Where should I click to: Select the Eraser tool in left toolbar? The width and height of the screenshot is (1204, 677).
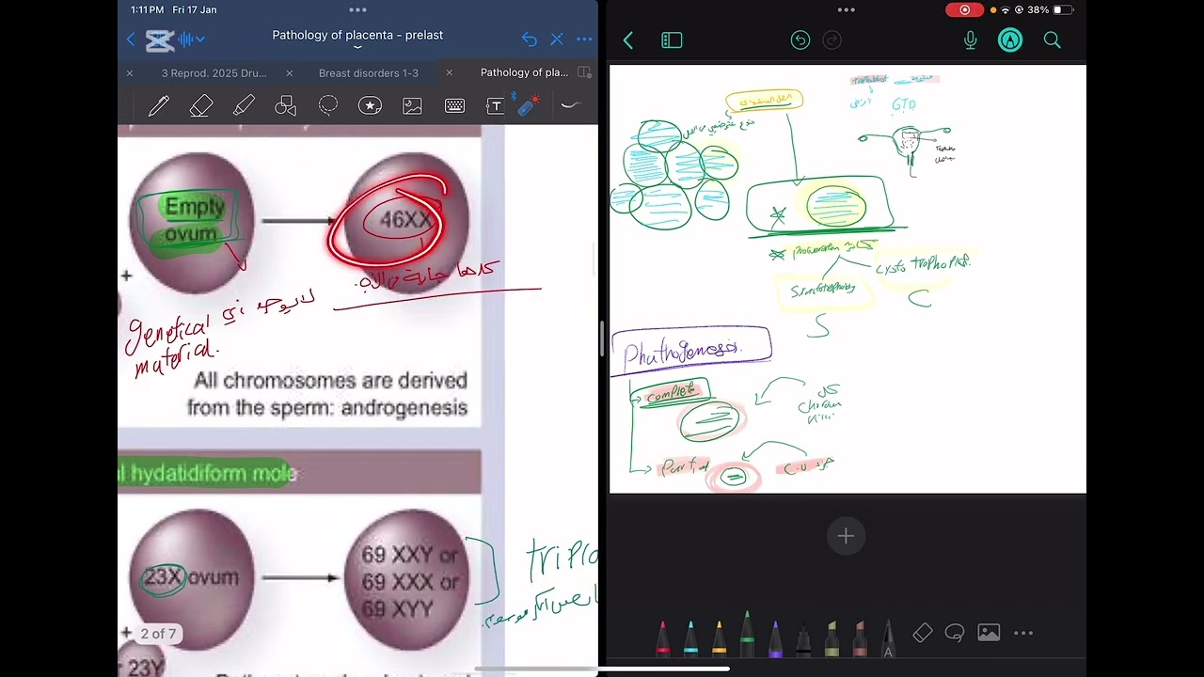click(x=200, y=106)
